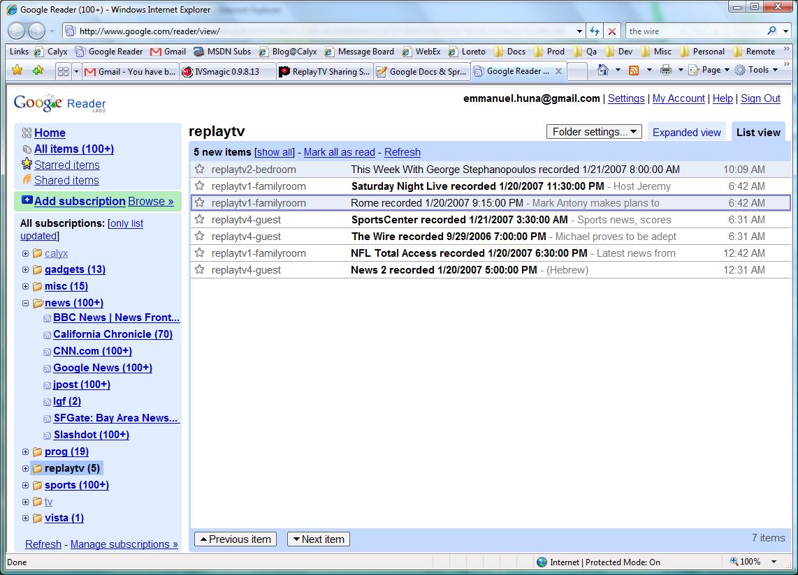Click the search magnifier icon

(x=772, y=31)
